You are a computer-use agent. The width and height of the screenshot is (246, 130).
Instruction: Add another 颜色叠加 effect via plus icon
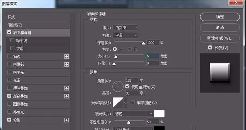67,88
